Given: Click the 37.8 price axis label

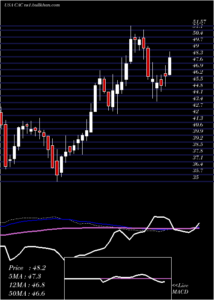Looking at the screenshot, I should point(198,151).
